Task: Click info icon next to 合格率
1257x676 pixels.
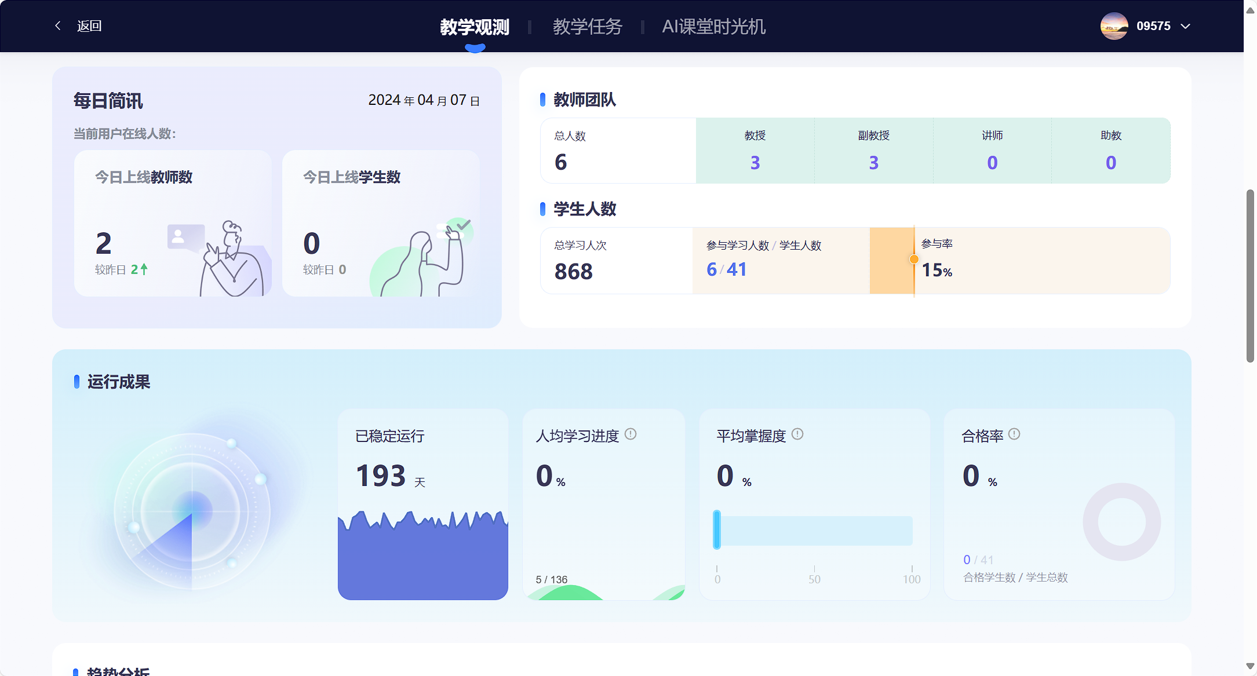Action: pos(1014,434)
